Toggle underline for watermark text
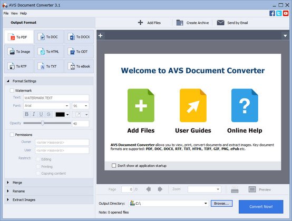This screenshot has height=221, width=292. tap(41, 114)
